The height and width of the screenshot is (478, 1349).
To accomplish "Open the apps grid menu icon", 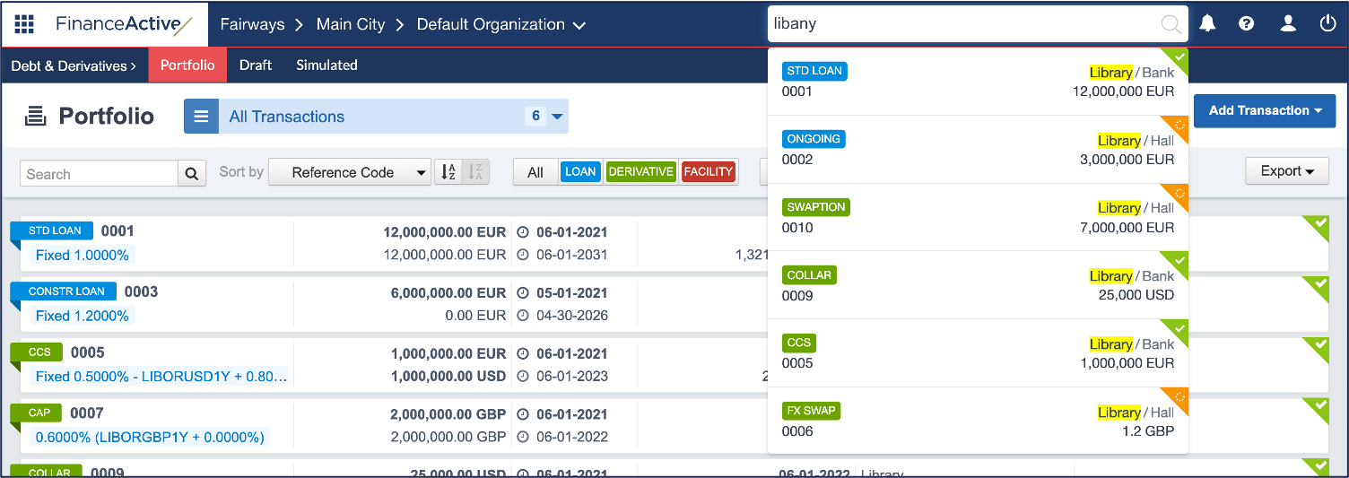I will tap(24, 24).
